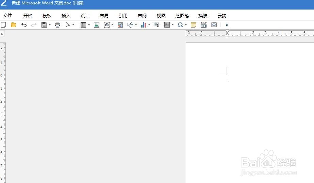Click the select objects icon
This screenshot has height=183, width=314.
[x=156, y=25]
